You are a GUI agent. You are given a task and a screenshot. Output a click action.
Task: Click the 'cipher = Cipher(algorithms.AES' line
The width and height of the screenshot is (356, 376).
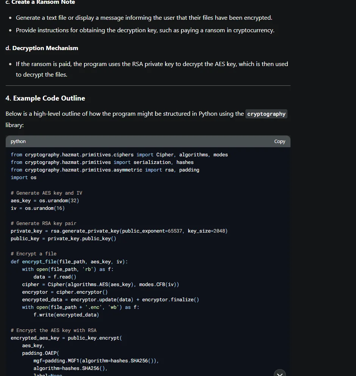click(x=101, y=285)
